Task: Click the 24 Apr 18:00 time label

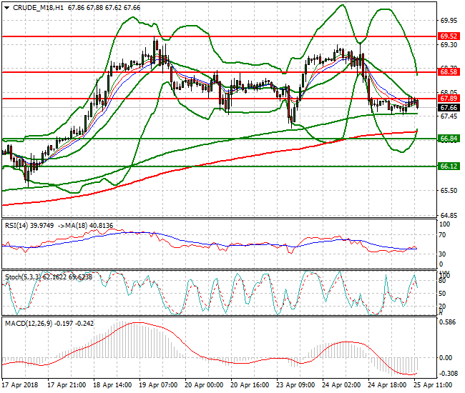Action: (x=387, y=385)
